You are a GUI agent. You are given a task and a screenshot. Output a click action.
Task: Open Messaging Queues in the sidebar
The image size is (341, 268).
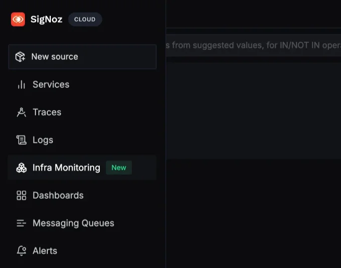click(x=82, y=223)
